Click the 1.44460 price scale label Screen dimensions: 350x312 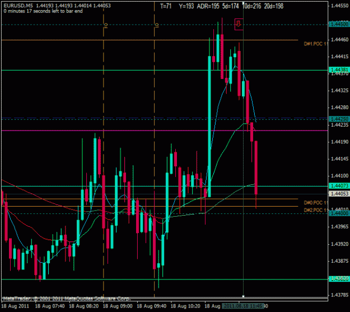coord(340,40)
